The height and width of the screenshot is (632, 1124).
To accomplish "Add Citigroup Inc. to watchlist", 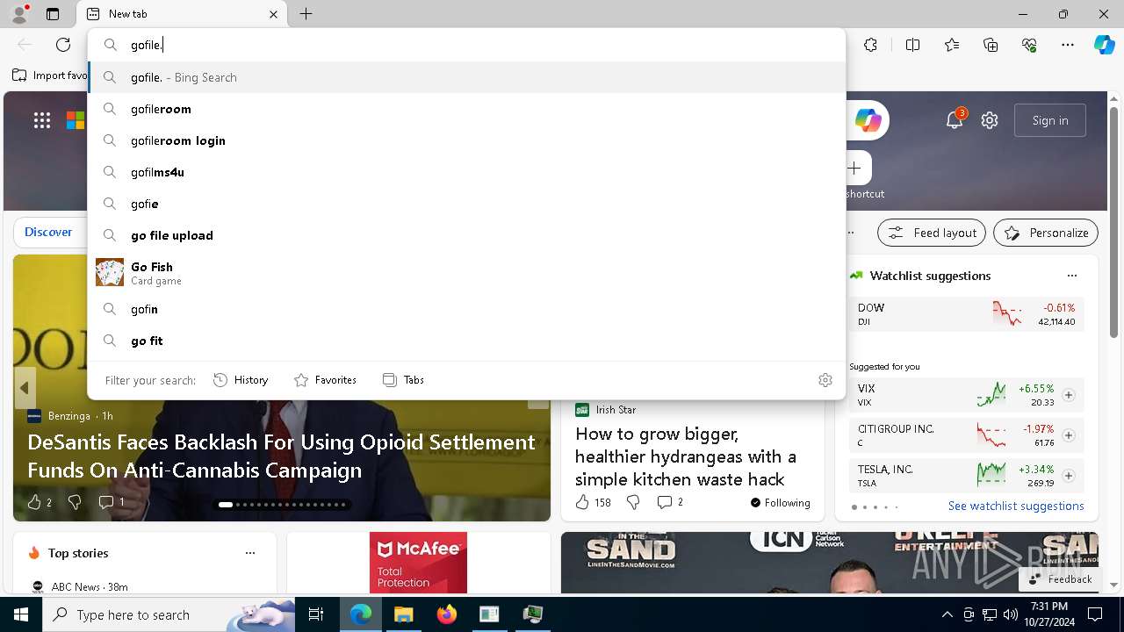I will click(x=1069, y=435).
